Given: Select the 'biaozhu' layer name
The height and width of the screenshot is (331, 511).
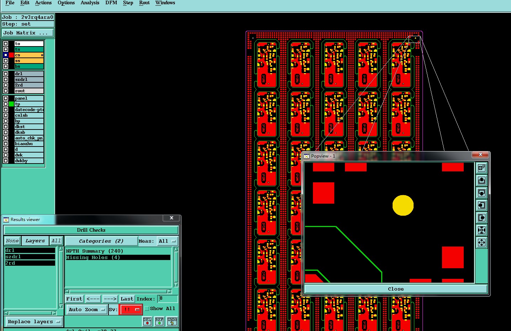Looking at the screenshot, I should click(29, 144).
